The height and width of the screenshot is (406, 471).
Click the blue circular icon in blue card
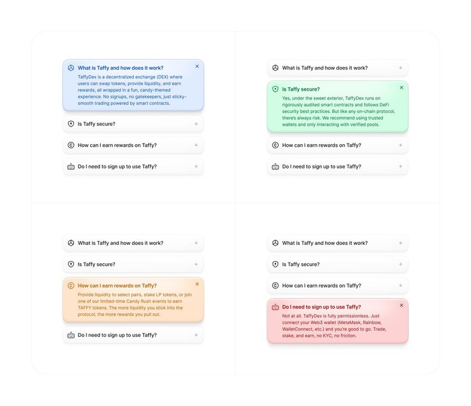[x=71, y=68]
